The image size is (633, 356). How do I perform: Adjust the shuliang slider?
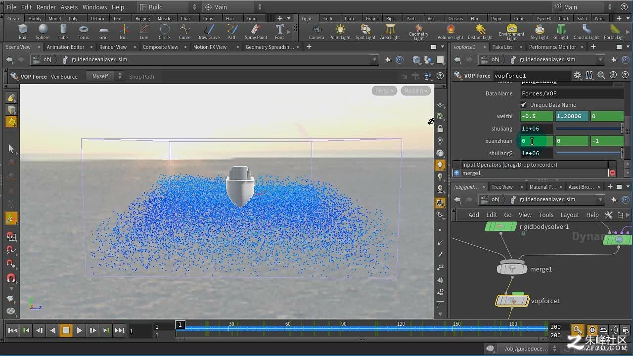589,129
